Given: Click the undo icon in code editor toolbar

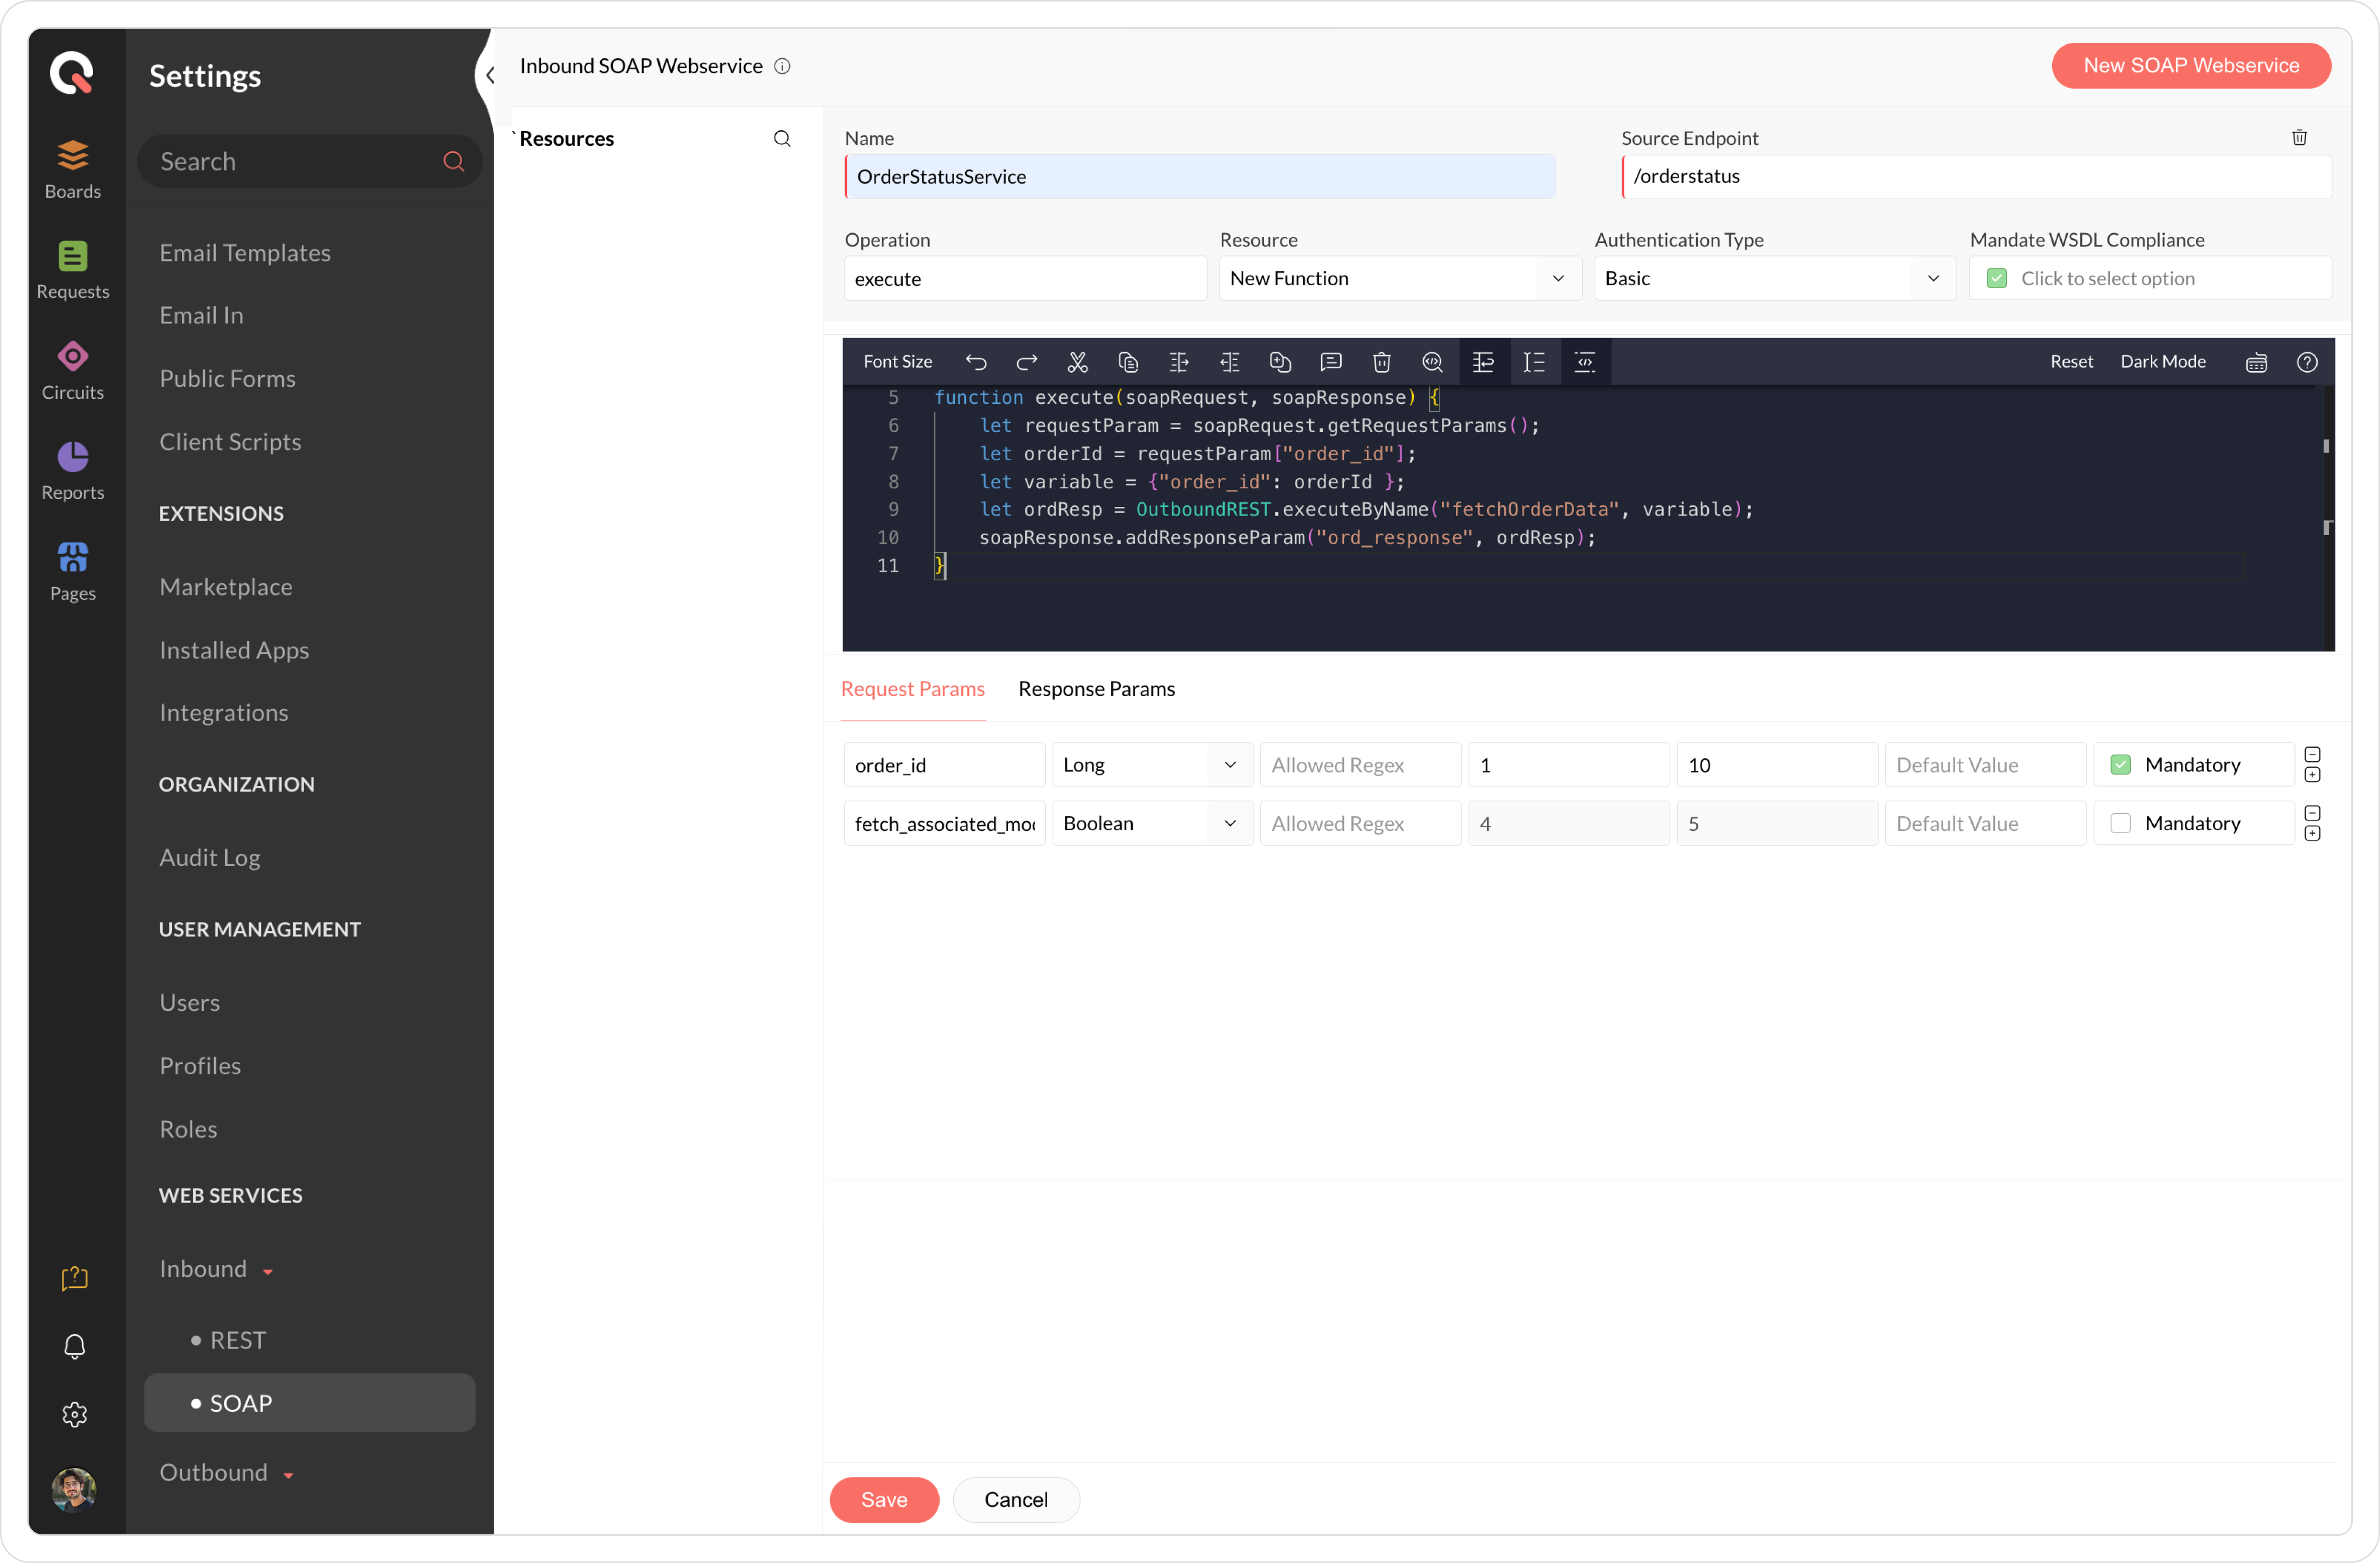Looking at the screenshot, I should pos(976,362).
